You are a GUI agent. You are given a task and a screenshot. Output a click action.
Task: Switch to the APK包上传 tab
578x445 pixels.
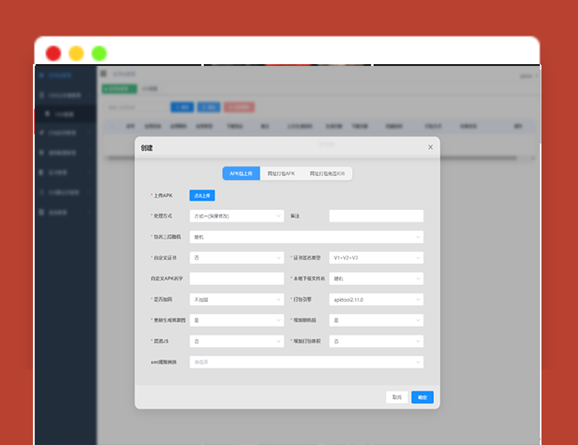tap(241, 174)
